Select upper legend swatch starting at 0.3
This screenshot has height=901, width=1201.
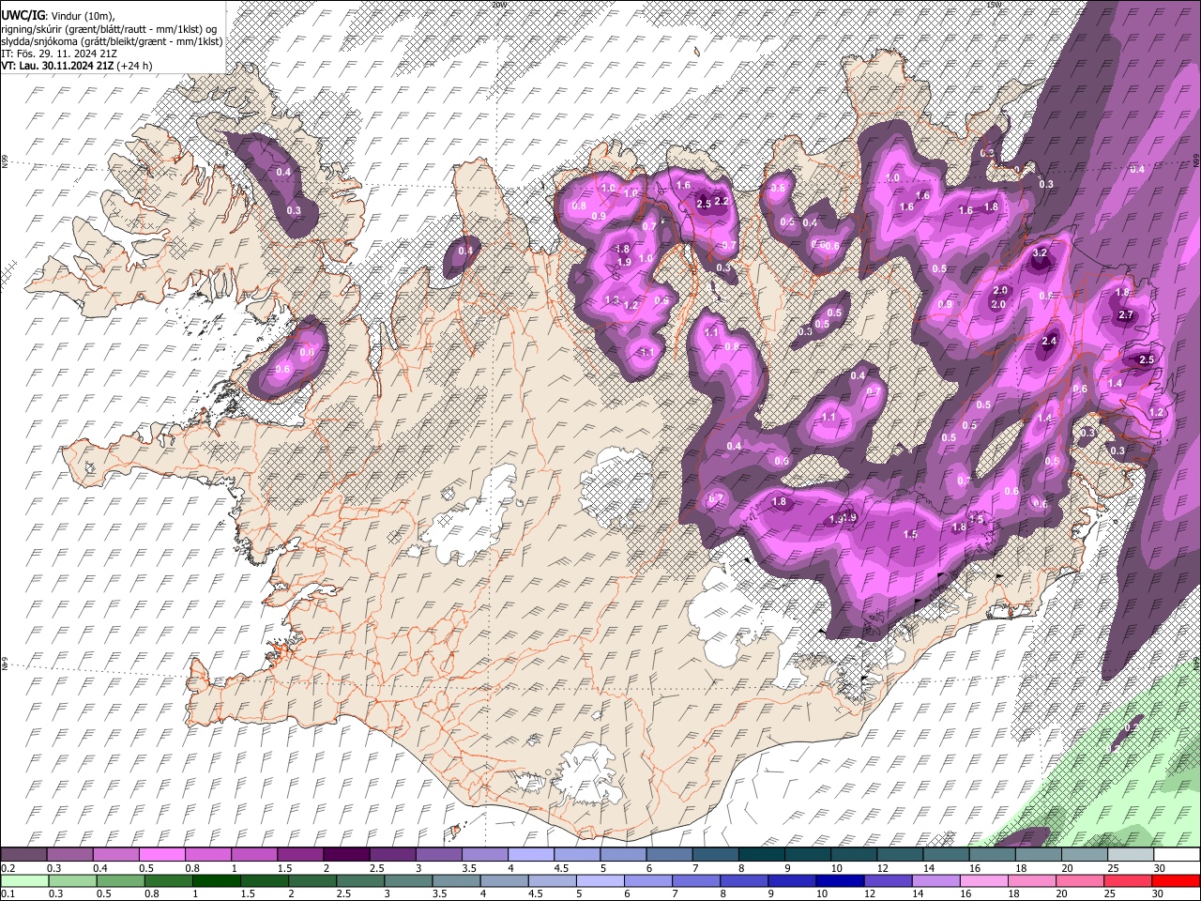[69, 855]
